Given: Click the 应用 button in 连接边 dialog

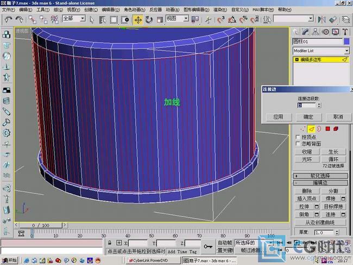Looking at the screenshot, I should pyautogui.click(x=278, y=117).
